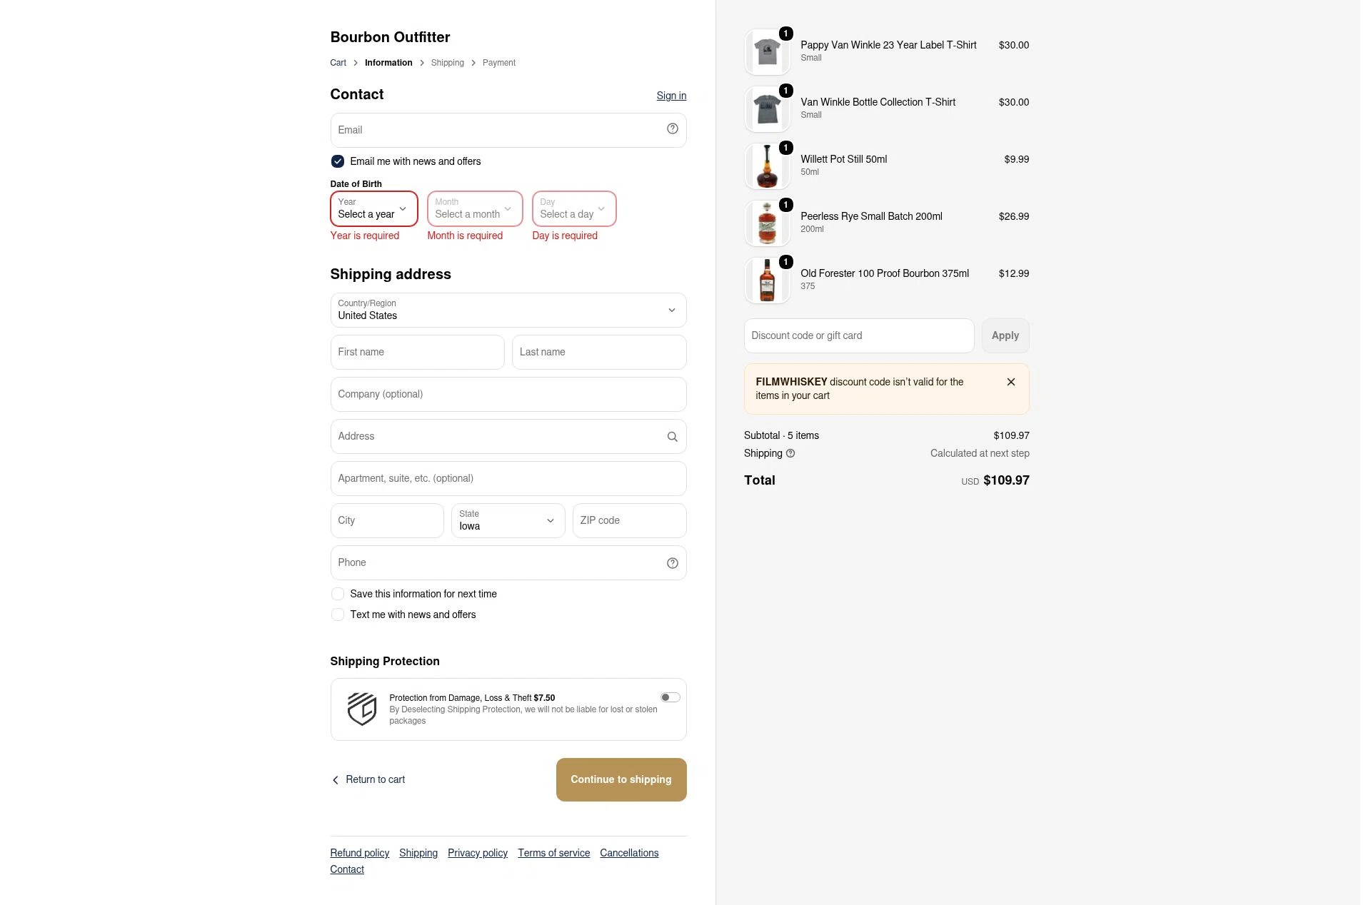The width and height of the screenshot is (1371, 905).
Task: Uncheck Email me with news and offers
Action: click(x=338, y=161)
